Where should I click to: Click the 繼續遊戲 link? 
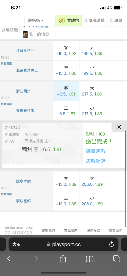click(96, 151)
